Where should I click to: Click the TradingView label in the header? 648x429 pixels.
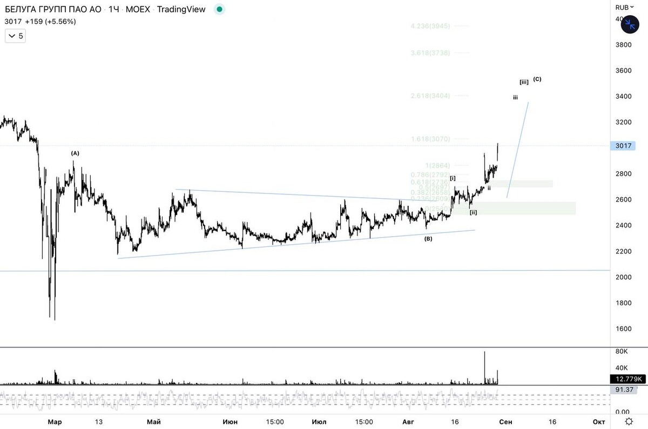pyautogui.click(x=181, y=9)
